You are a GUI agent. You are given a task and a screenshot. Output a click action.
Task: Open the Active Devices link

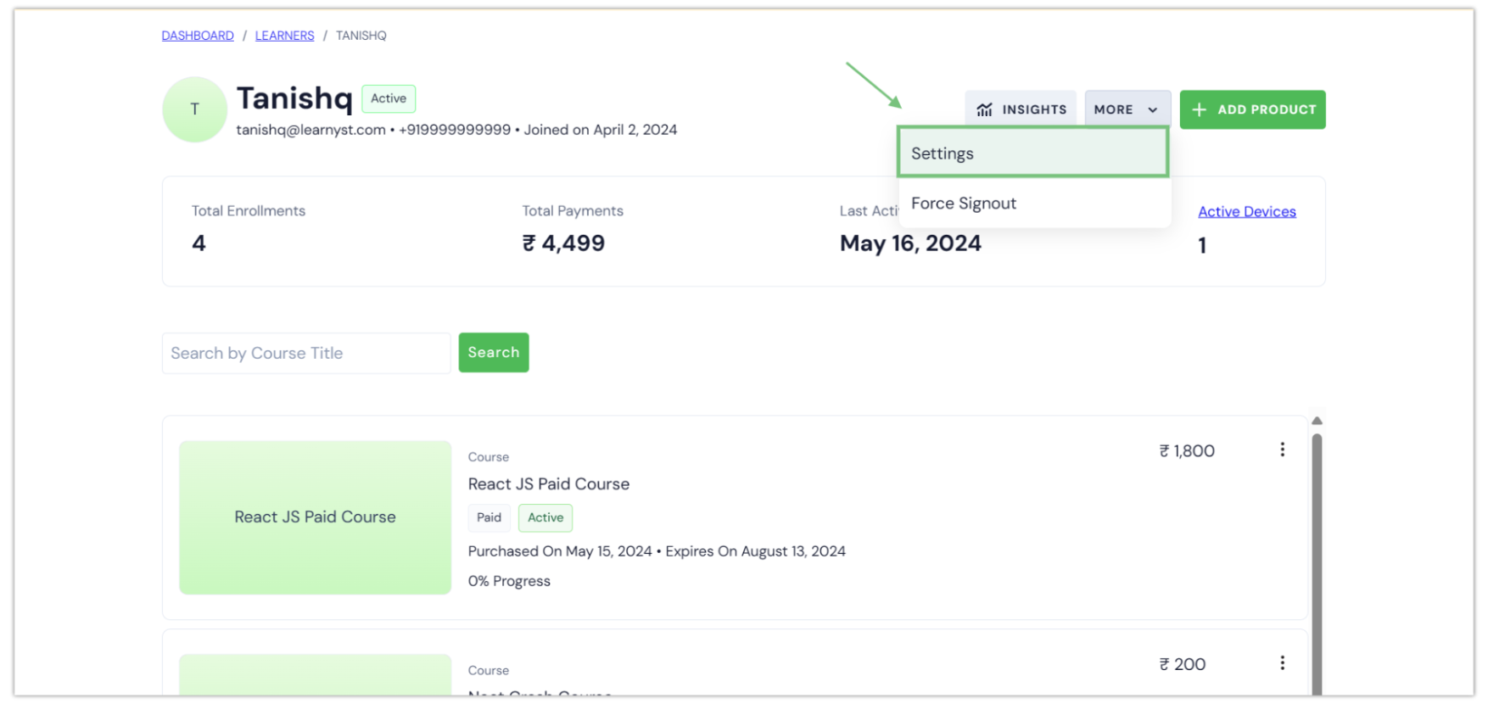[x=1246, y=211]
